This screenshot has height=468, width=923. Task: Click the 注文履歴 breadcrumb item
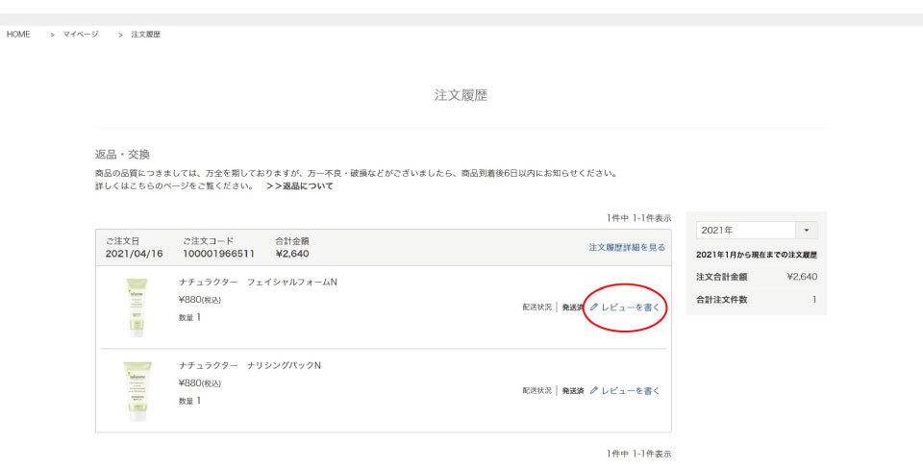(146, 35)
